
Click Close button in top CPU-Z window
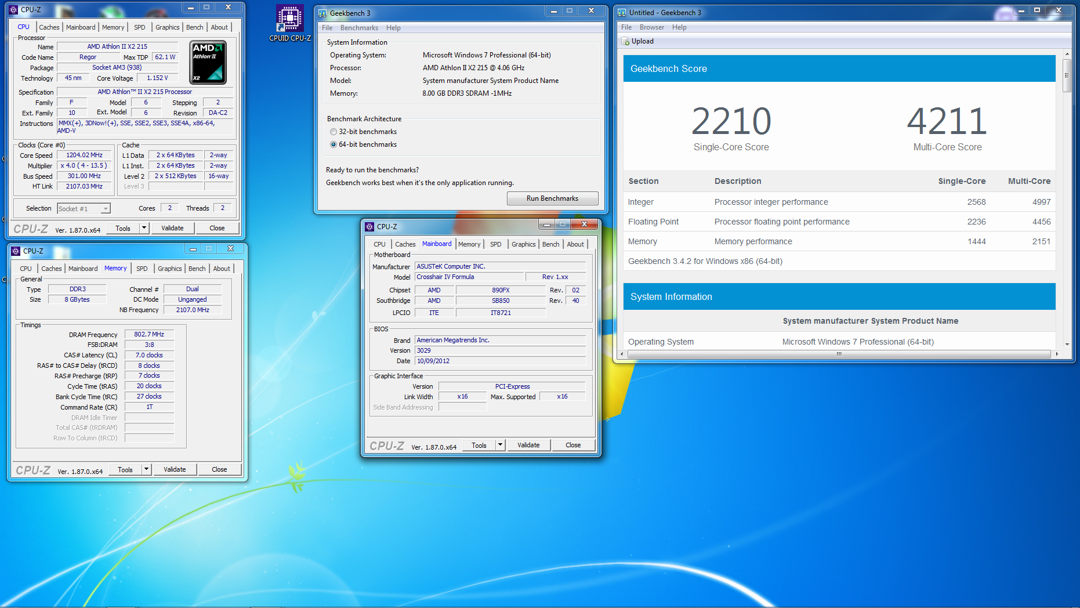217,228
